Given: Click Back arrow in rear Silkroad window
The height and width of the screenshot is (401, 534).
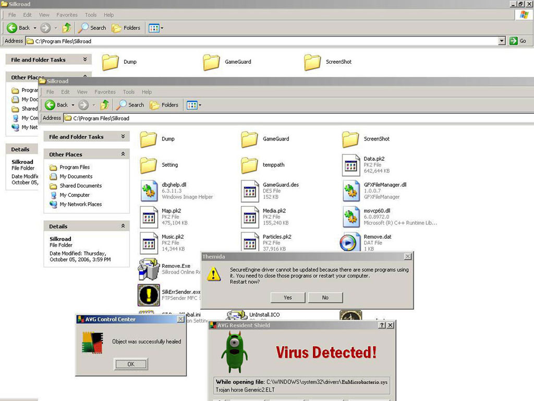Looking at the screenshot, I should click(x=12, y=28).
